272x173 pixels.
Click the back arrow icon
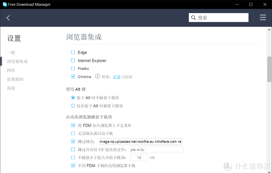point(8,18)
